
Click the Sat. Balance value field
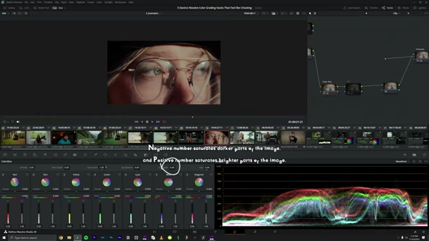pos(137,167)
